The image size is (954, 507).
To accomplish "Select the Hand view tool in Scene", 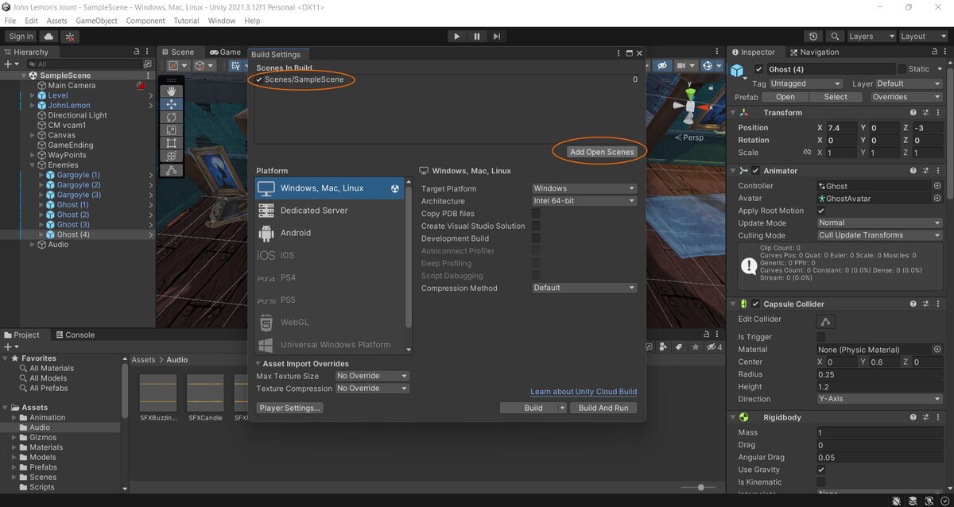I will [171, 91].
